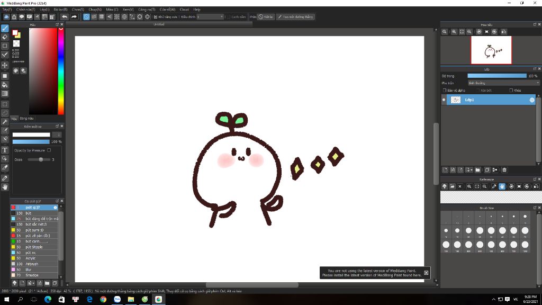Select the Bucket fill tool
This screenshot has height=305, width=542.
[x=5, y=85]
